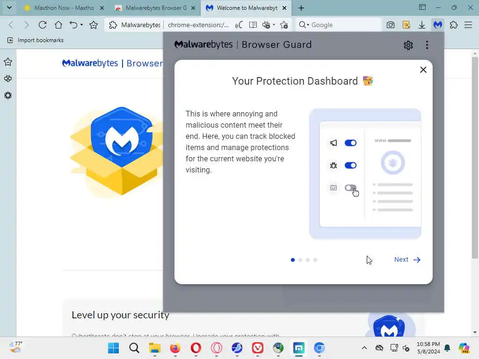Click the Malwarebytes Browser Guard page logo
The width and height of the screenshot is (479, 359).
click(x=112, y=63)
